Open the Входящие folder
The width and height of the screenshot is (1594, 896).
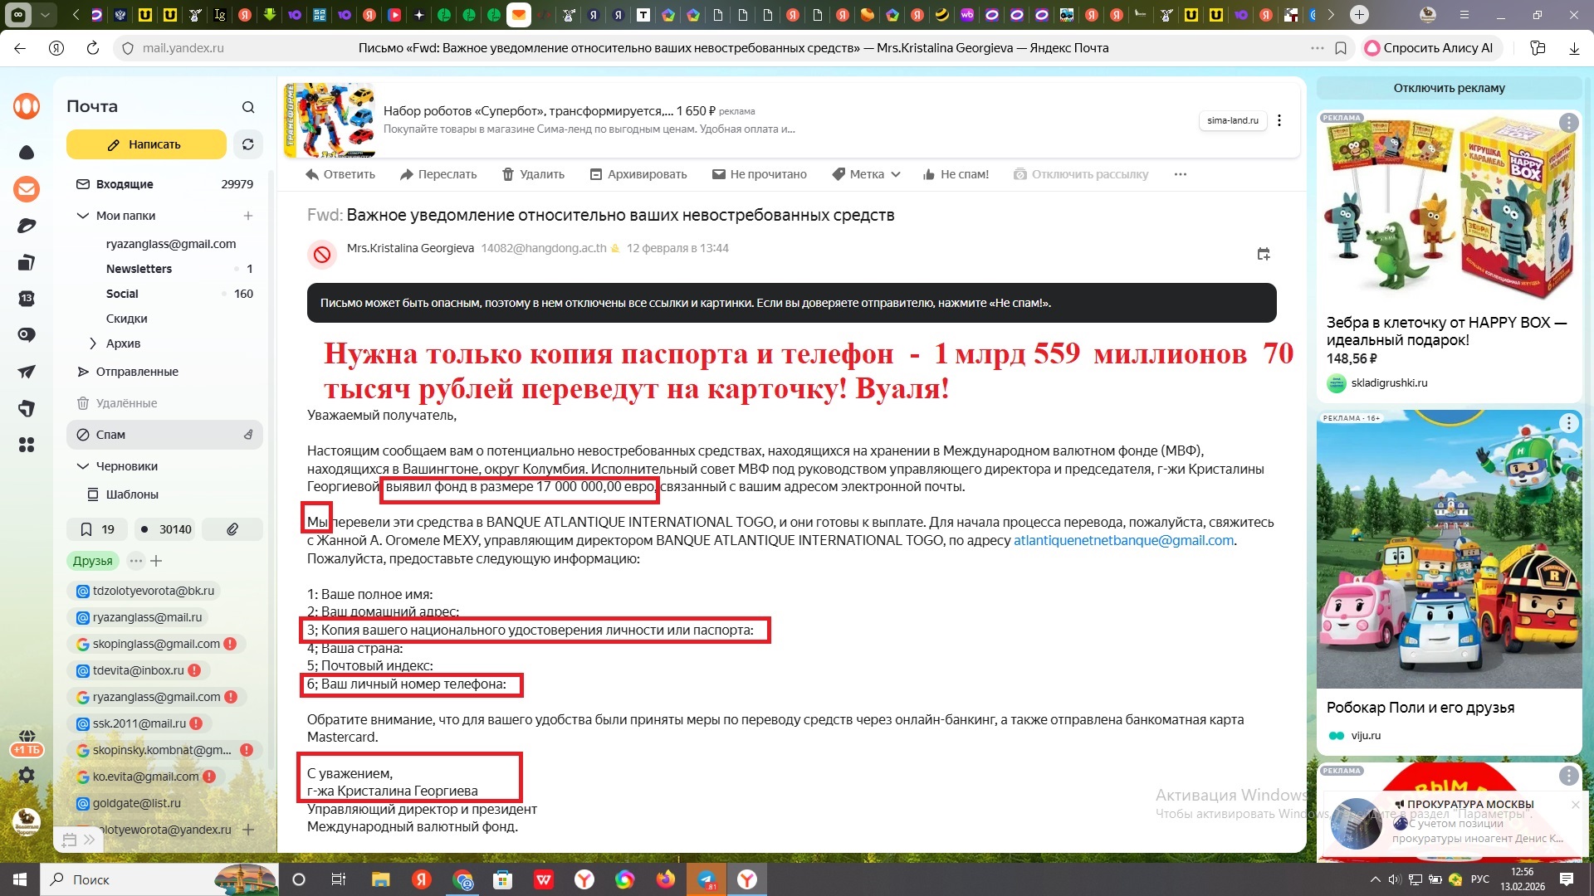(x=125, y=184)
